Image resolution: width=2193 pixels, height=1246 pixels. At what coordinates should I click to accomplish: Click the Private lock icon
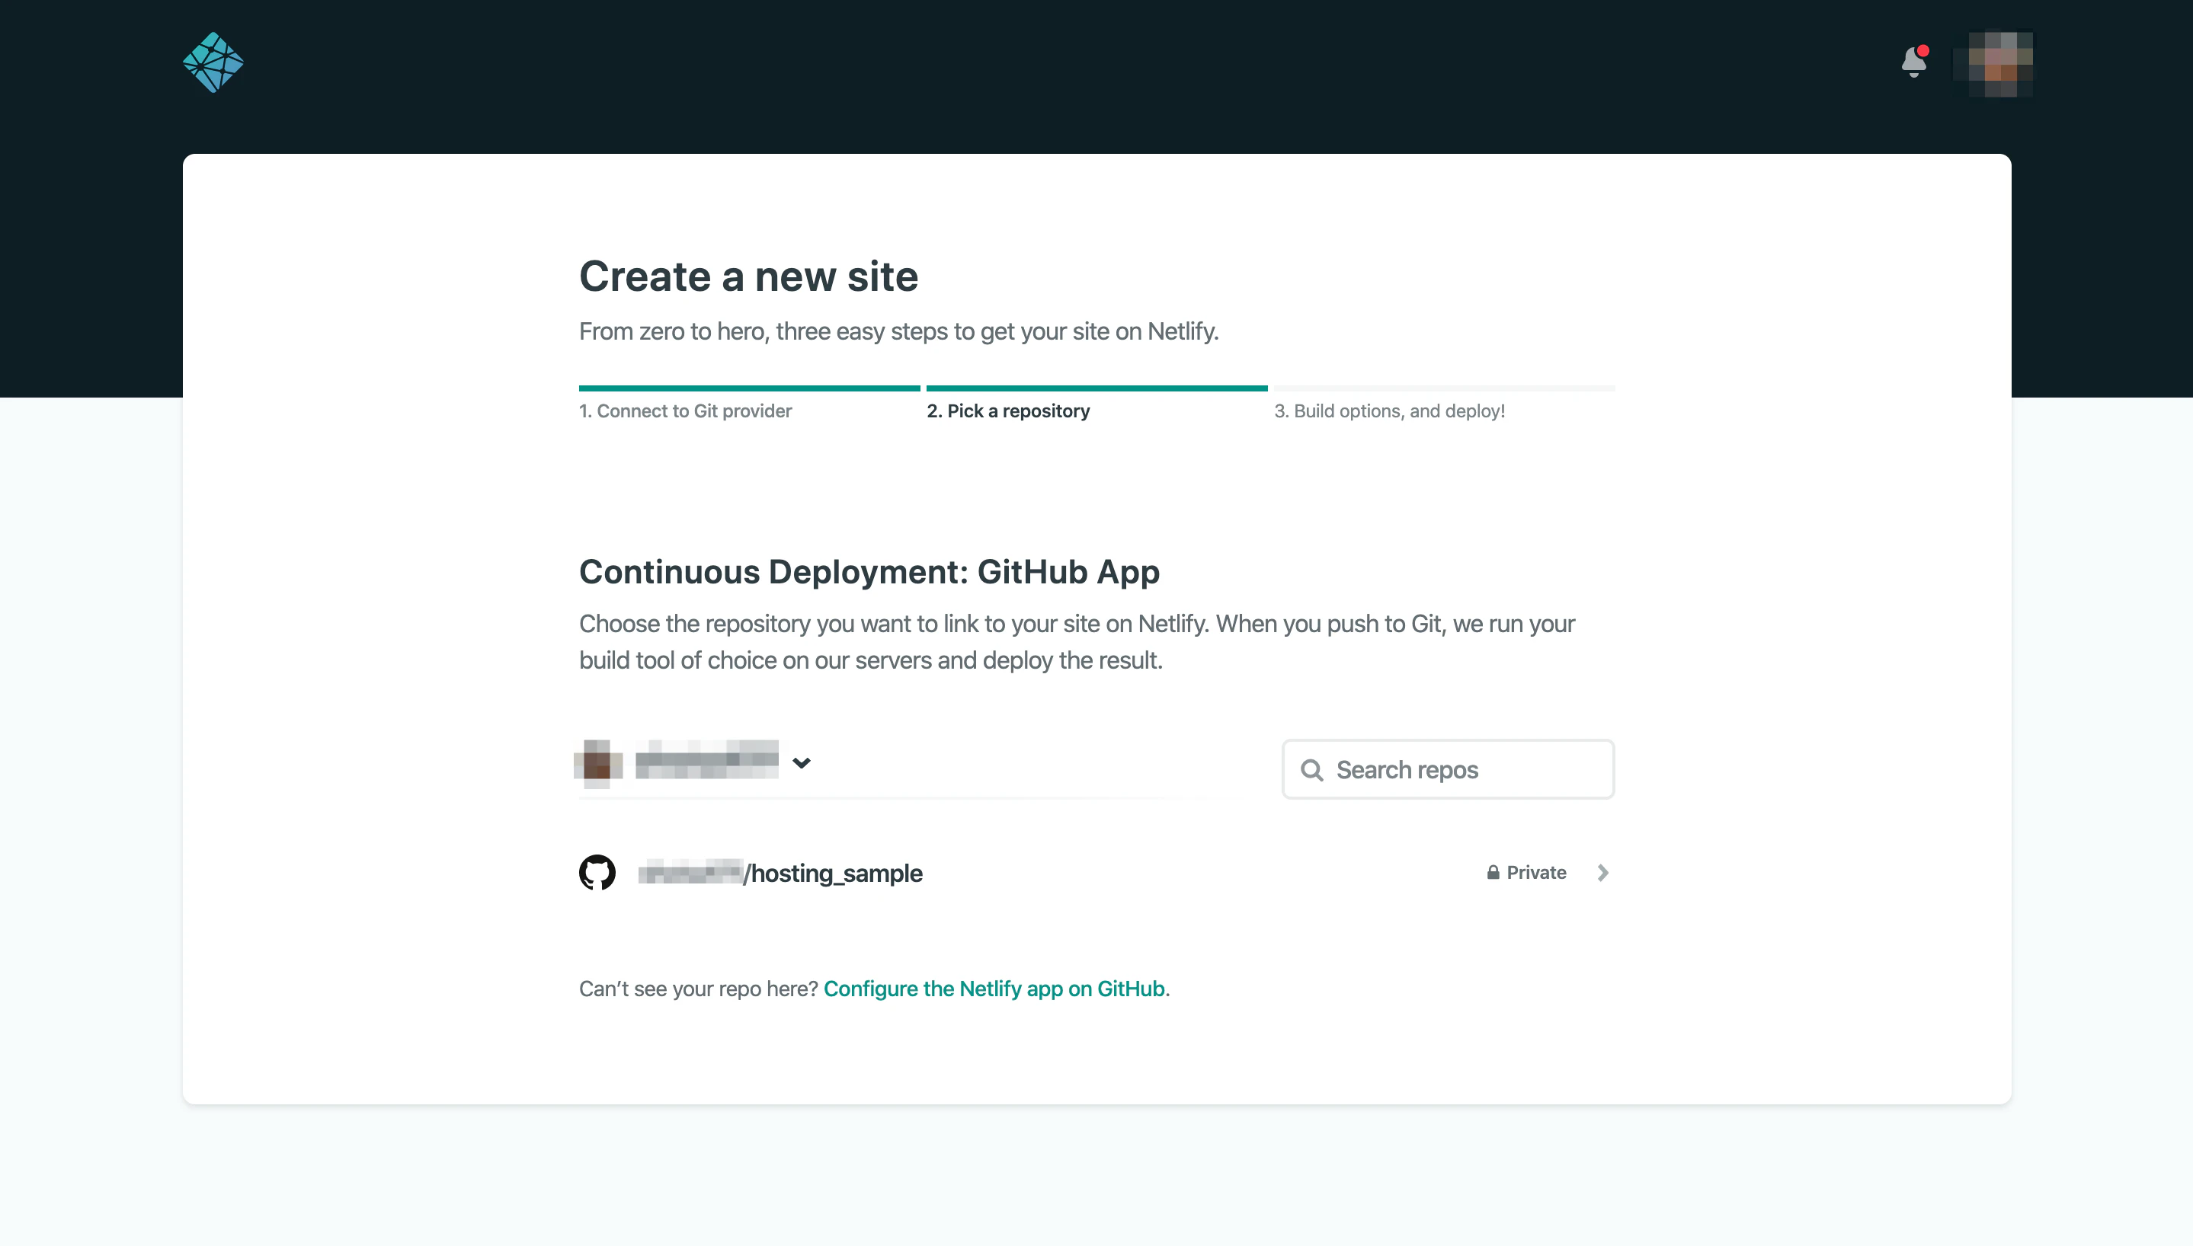(x=1493, y=872)
